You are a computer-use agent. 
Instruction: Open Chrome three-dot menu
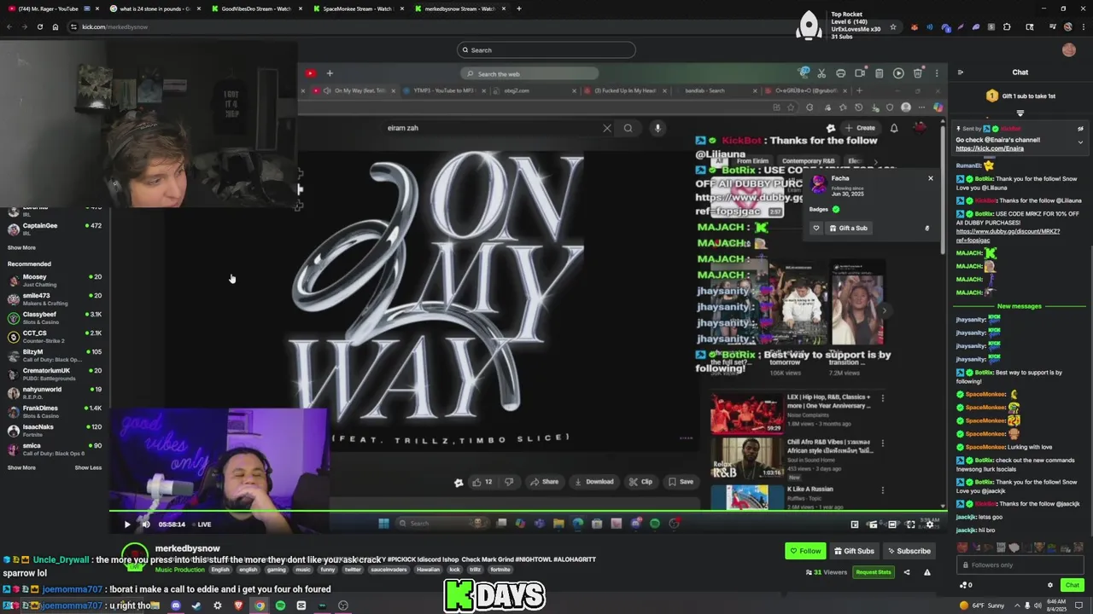tap(1084, 26)
